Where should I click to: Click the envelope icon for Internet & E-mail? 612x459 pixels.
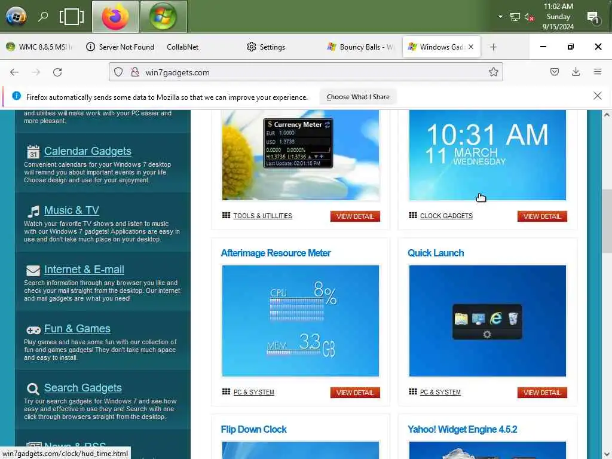click(33, 271)
